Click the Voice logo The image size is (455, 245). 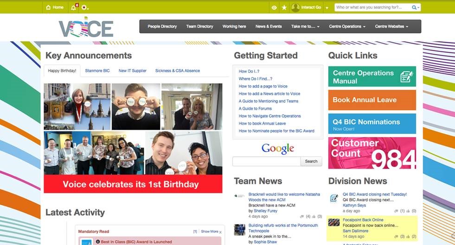click(86, 27)
